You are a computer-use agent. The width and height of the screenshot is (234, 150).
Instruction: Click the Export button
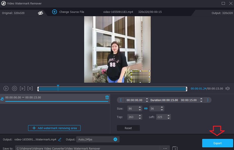point(217,143)
